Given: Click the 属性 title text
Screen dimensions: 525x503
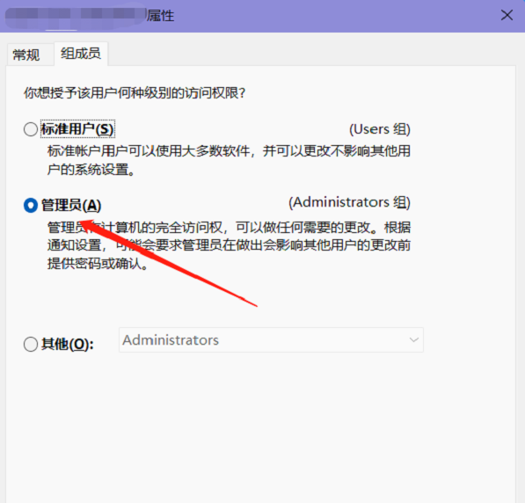Looking at the screenshot, I should pyautogui.click(x=161, y=16).
